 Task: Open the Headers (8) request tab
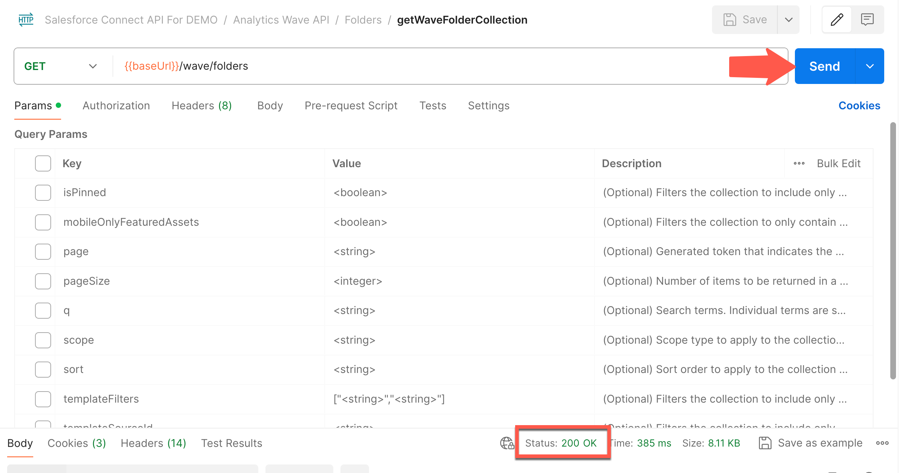click(x=201, y=106)
